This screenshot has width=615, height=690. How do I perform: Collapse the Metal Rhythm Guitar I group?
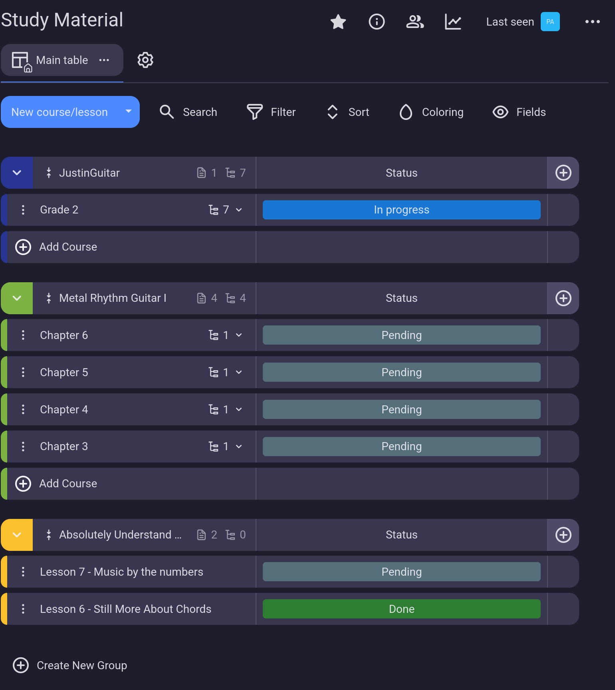pos(17,298)
